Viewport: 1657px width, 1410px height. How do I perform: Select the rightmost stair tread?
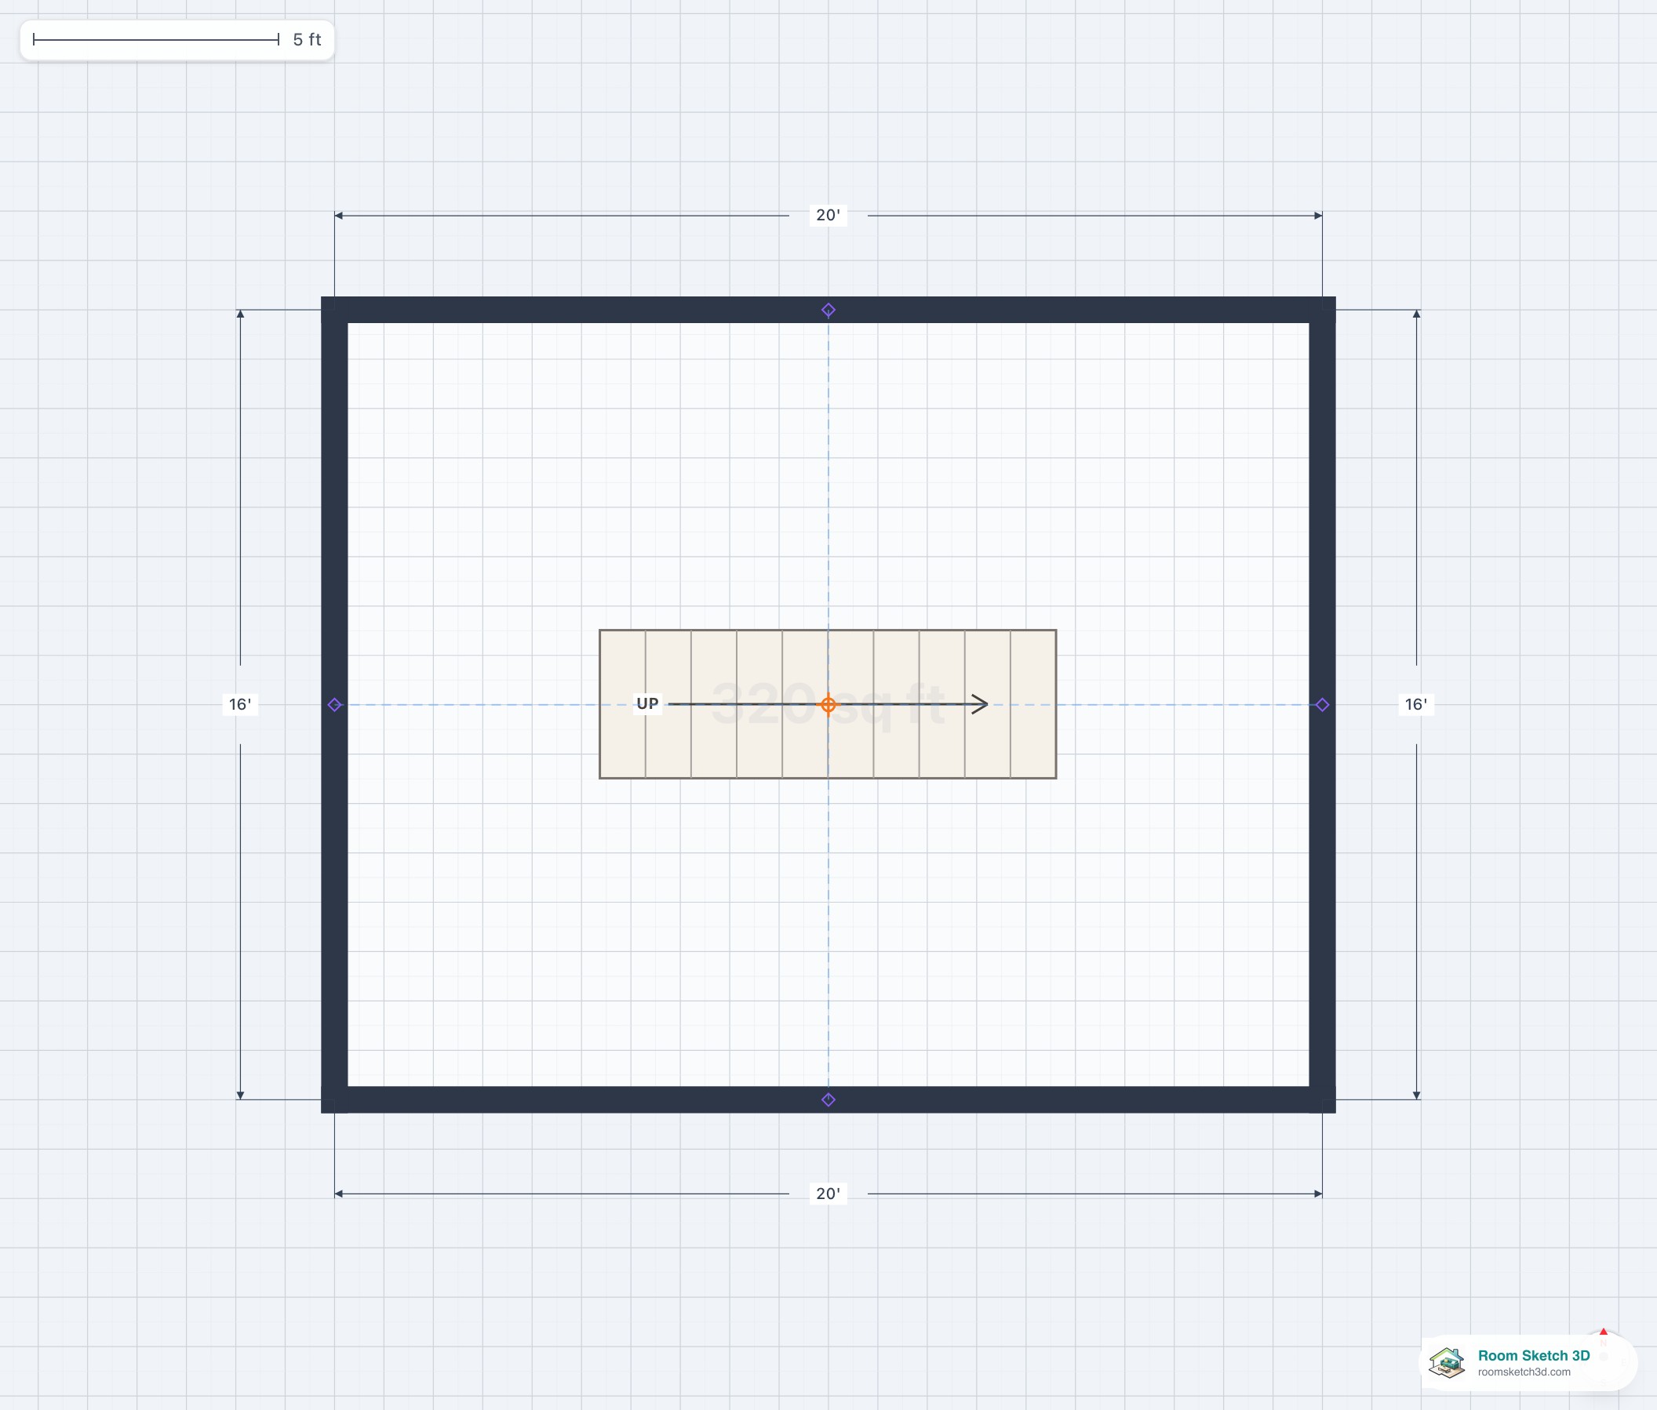pyautogui.click(x=1033, y=704)
